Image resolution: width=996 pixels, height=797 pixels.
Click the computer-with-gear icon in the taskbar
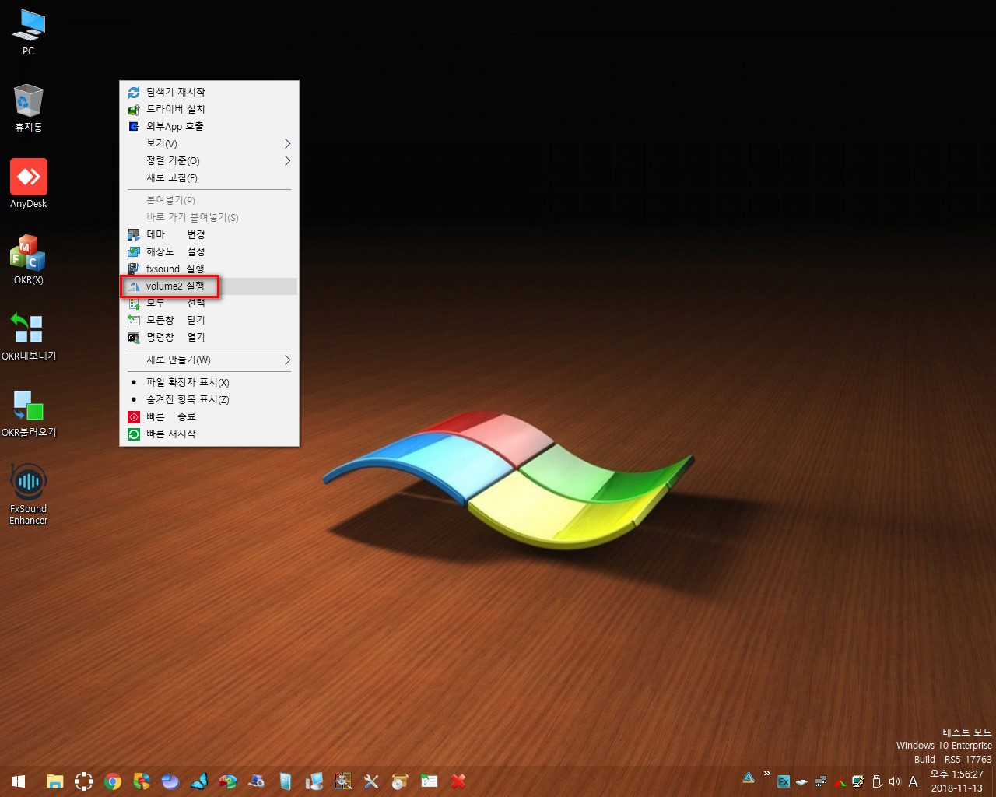coord(257,781)
